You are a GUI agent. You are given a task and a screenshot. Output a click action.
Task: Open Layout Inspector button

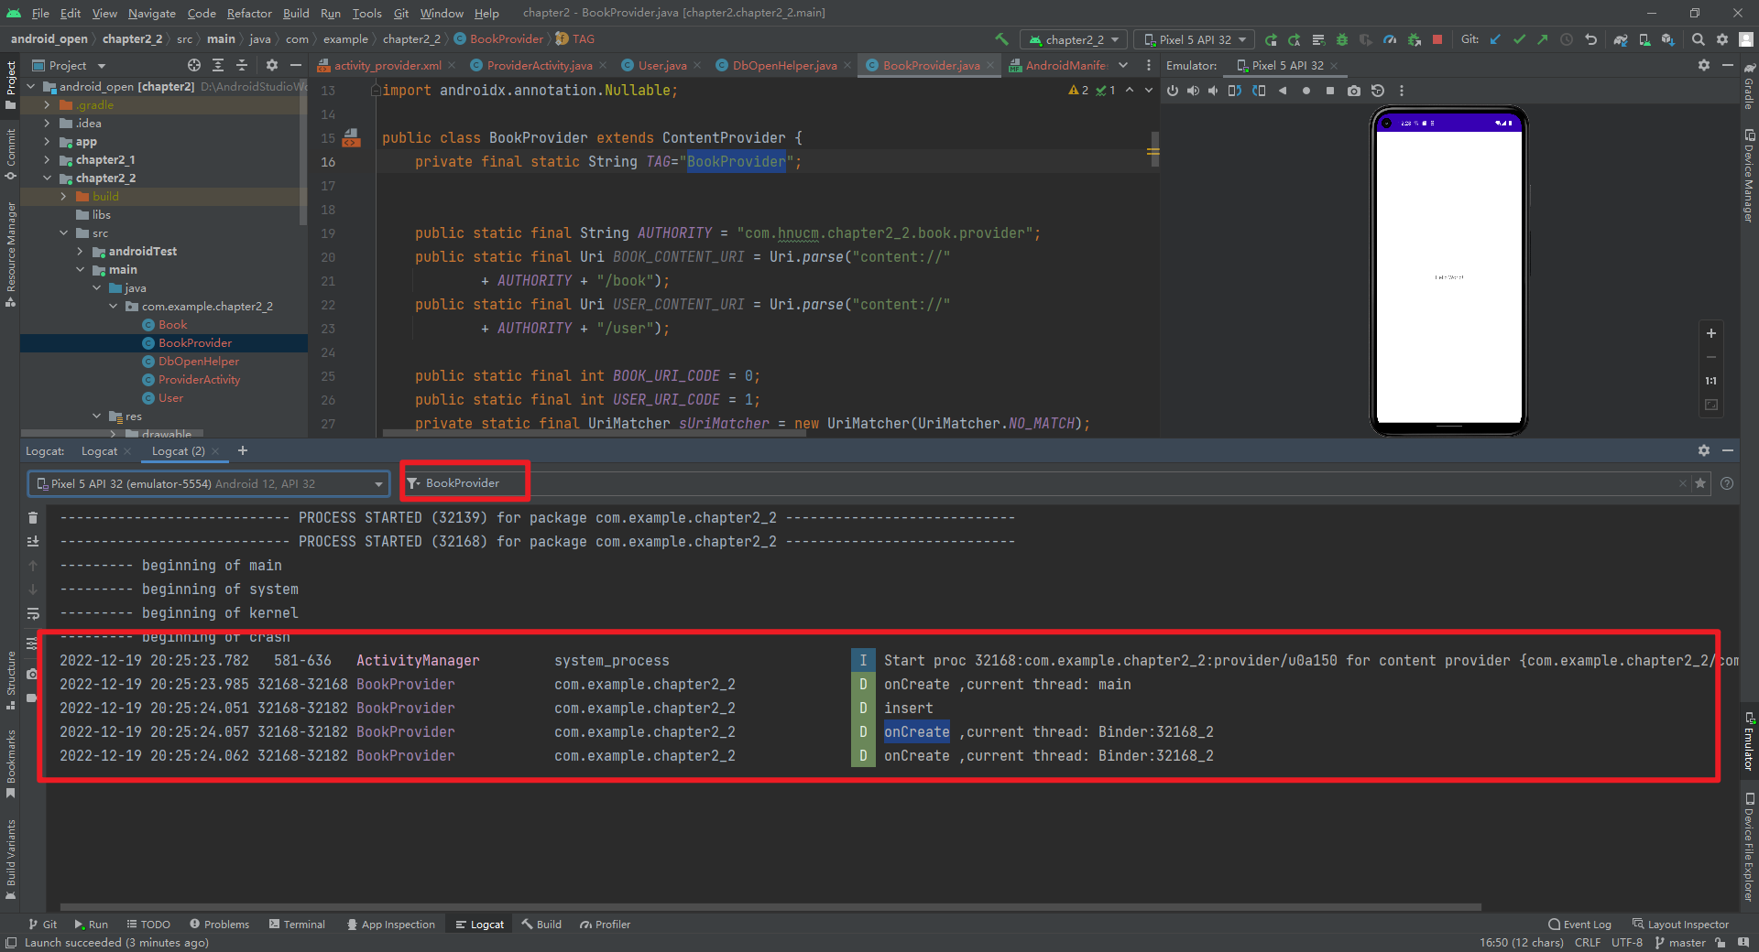[x=1680, y=925]
